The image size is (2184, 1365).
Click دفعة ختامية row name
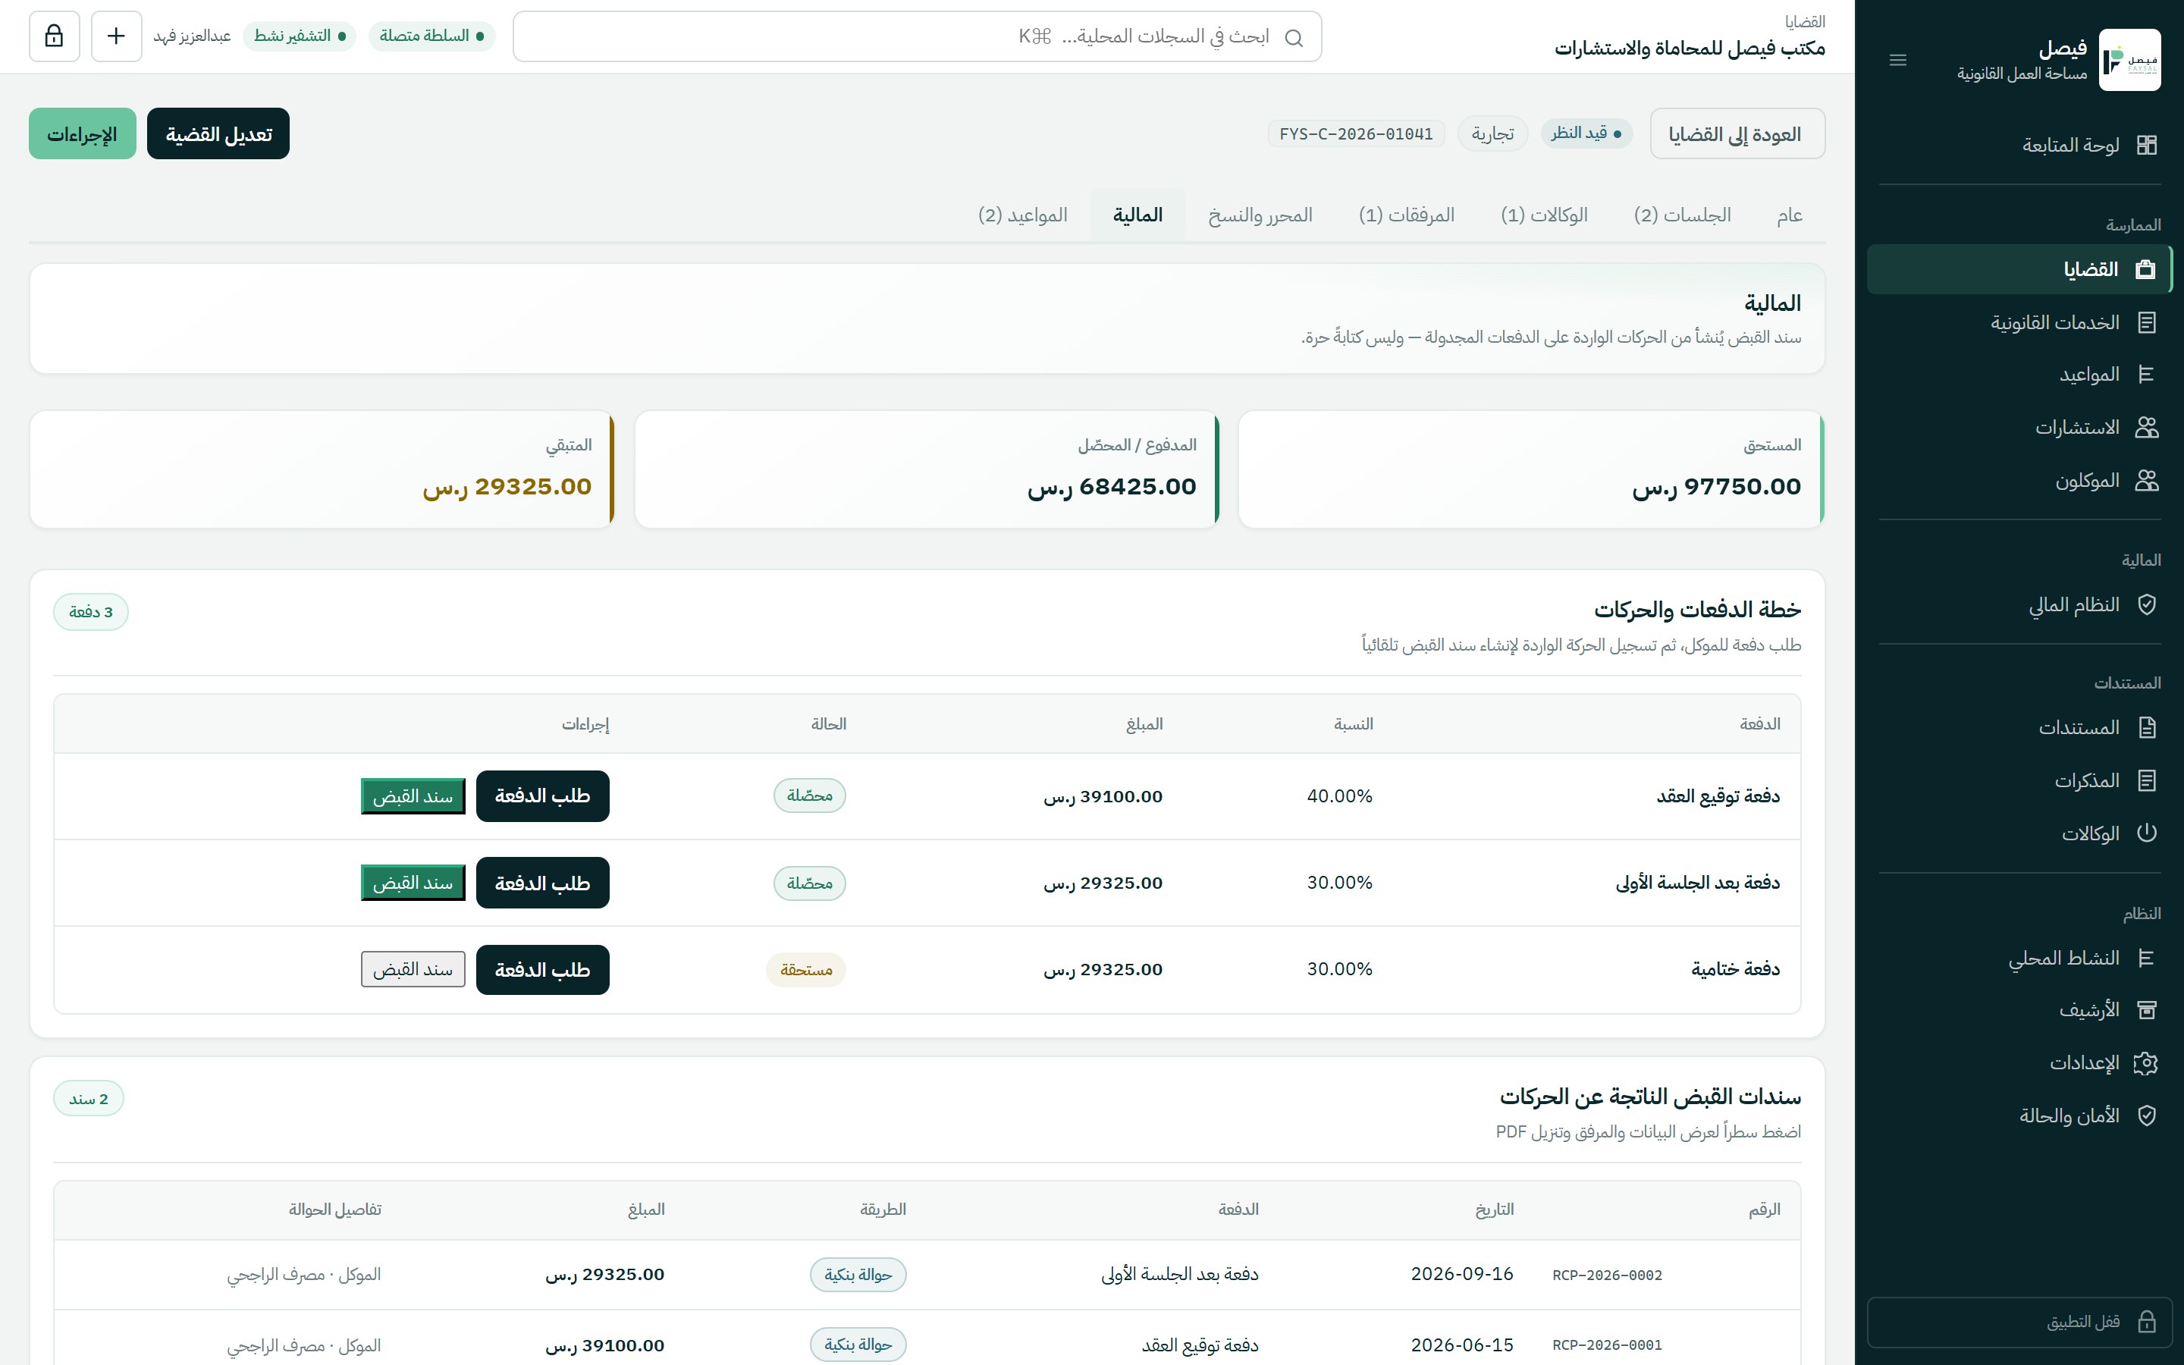(1736, 968)
